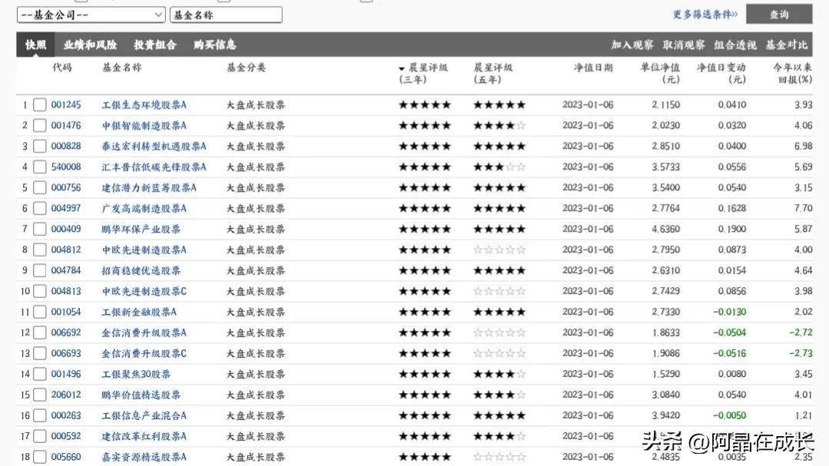The width and height of the screenshot is (829, 466).
Task: Tick checkbox for fund 540008
Action: tap(40, 167)
